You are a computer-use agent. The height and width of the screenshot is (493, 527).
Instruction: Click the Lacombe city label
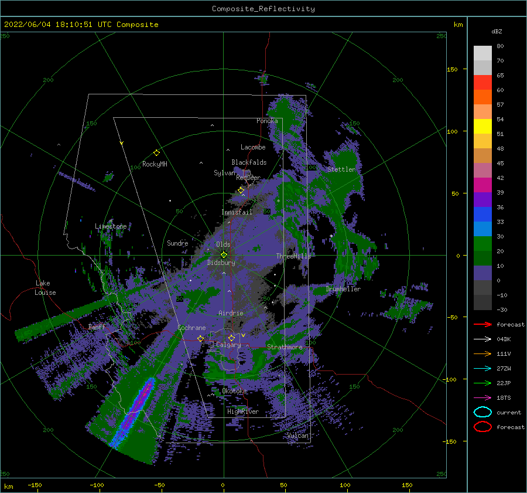tap(253, 147)
